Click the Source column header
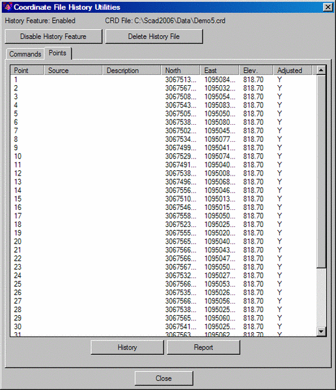Image resolution: width=336 pixels, height=390 pixels. (x=73, y=70)
